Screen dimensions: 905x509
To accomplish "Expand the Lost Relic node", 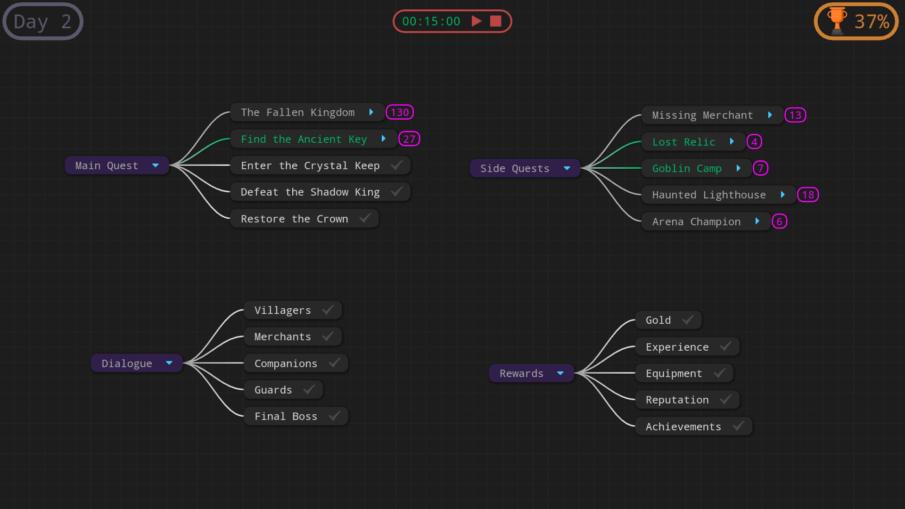I will pyautogui.click(x=732, y=141).
